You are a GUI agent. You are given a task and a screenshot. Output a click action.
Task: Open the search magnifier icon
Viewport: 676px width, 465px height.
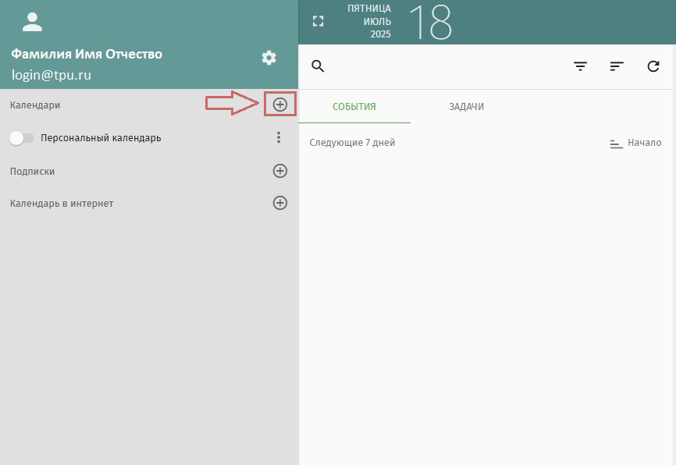point(318,66)
